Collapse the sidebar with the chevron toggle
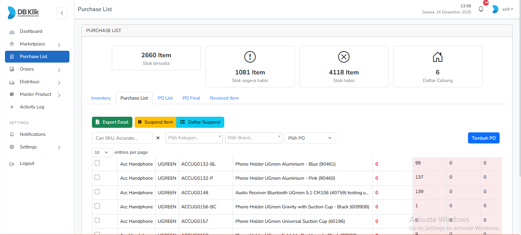Viewport: 521px width, 235px height. [62, 13]
